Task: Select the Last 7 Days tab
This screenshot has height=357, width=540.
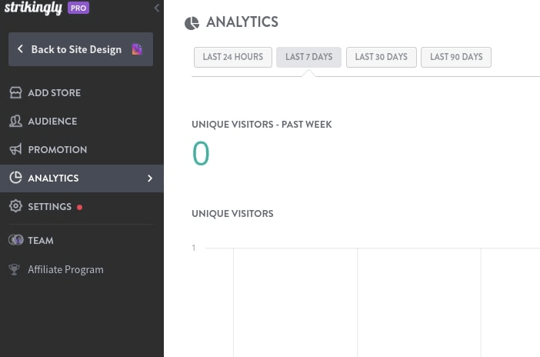Action: [x=309, y=57]
